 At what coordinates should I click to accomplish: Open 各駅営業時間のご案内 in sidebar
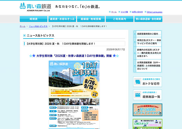click(x=147, y=34)
